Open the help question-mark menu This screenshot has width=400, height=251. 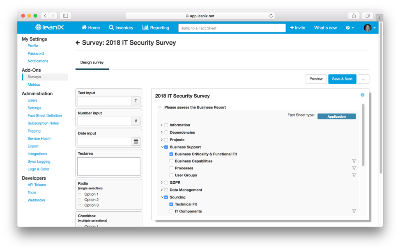pos(348,27)
